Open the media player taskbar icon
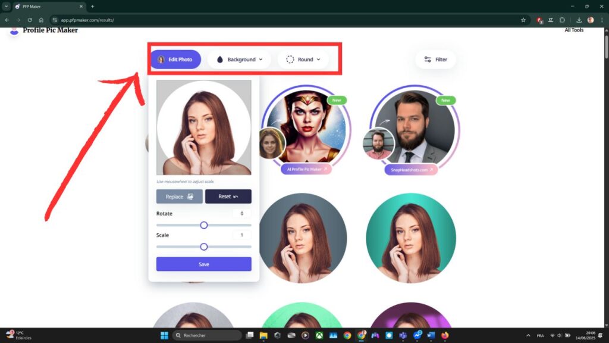Image resolution: width=609 pixels, height=343 pixels. [x=305, y=335]
